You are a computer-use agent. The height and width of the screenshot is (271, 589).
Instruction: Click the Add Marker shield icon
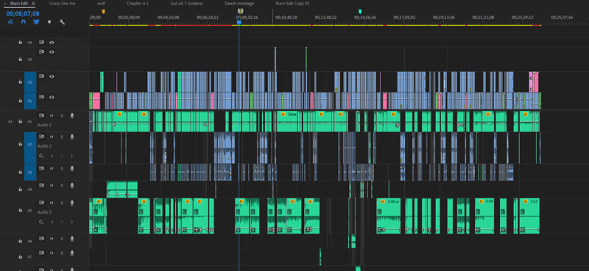tap(49, 22)
